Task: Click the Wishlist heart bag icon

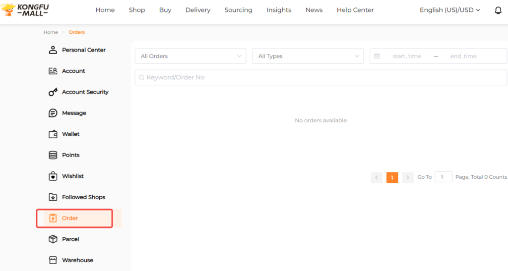Action: point(53,176)
